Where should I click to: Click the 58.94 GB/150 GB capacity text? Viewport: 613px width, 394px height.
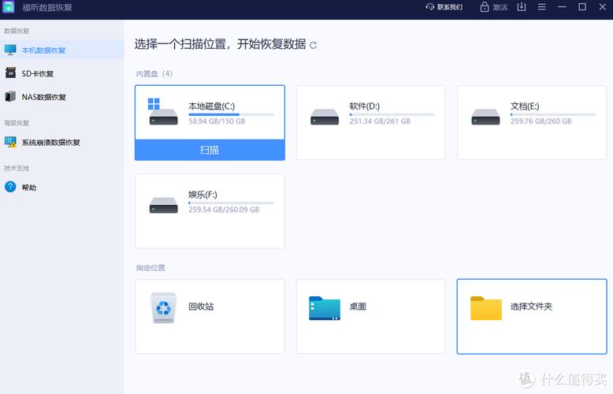[217, 121]
